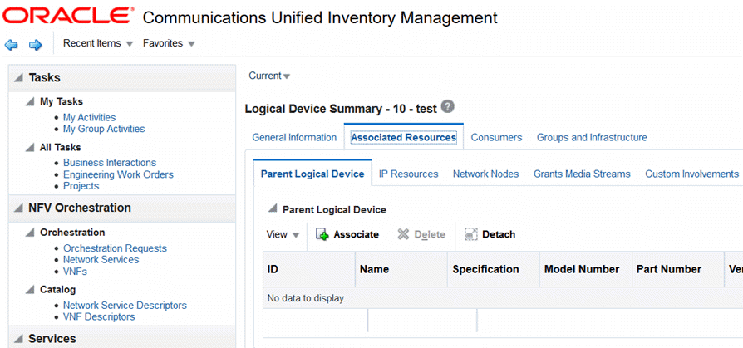Viewport: 743px width, 348px height.
Task: Collapse the NFV Orchestration panel
Action: (18, 208)
